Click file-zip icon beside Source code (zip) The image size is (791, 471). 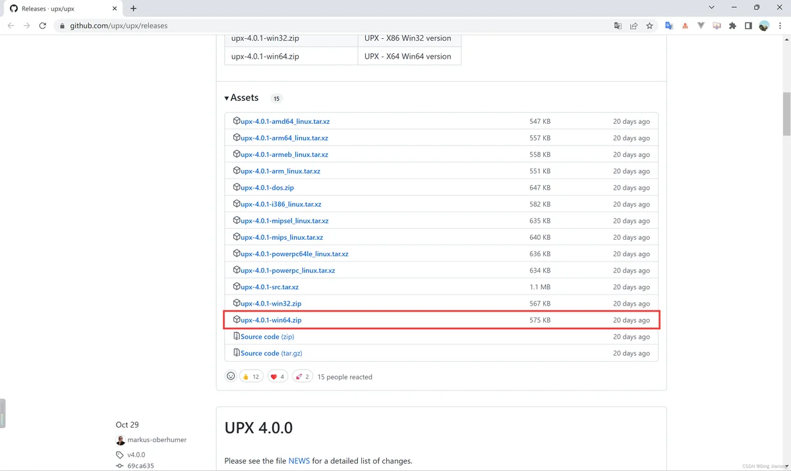[237, 336]
